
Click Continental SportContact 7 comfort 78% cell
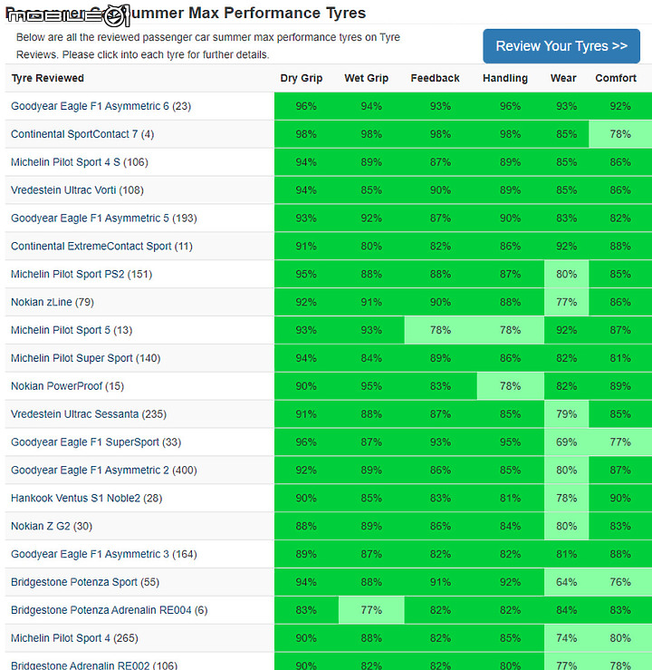click(620, 134)
